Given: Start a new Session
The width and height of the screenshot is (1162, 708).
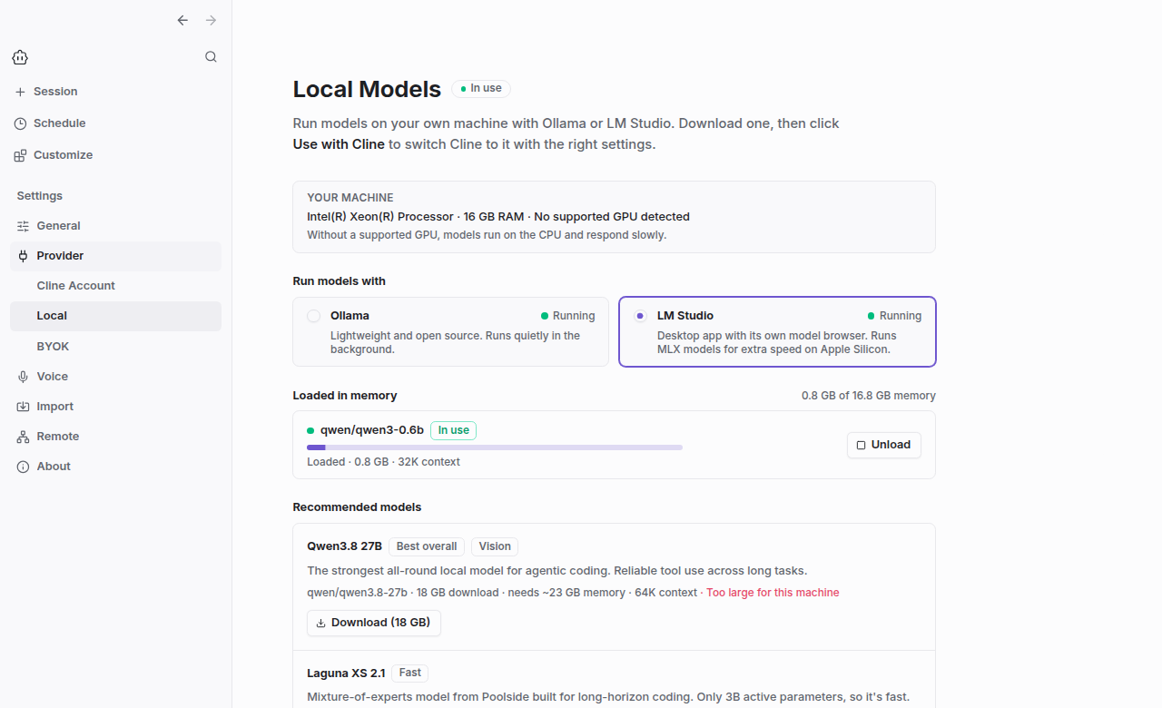Looking at the screenshot, I should (115, 92).
